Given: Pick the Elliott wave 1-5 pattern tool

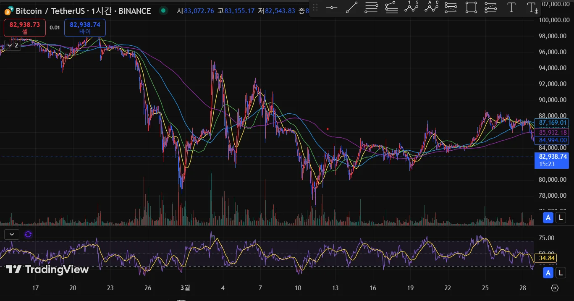Looking at the screenshot, I should 411,7.
